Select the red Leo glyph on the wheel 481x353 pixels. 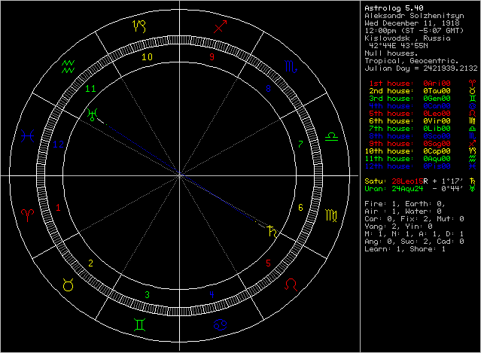[291, 286]
